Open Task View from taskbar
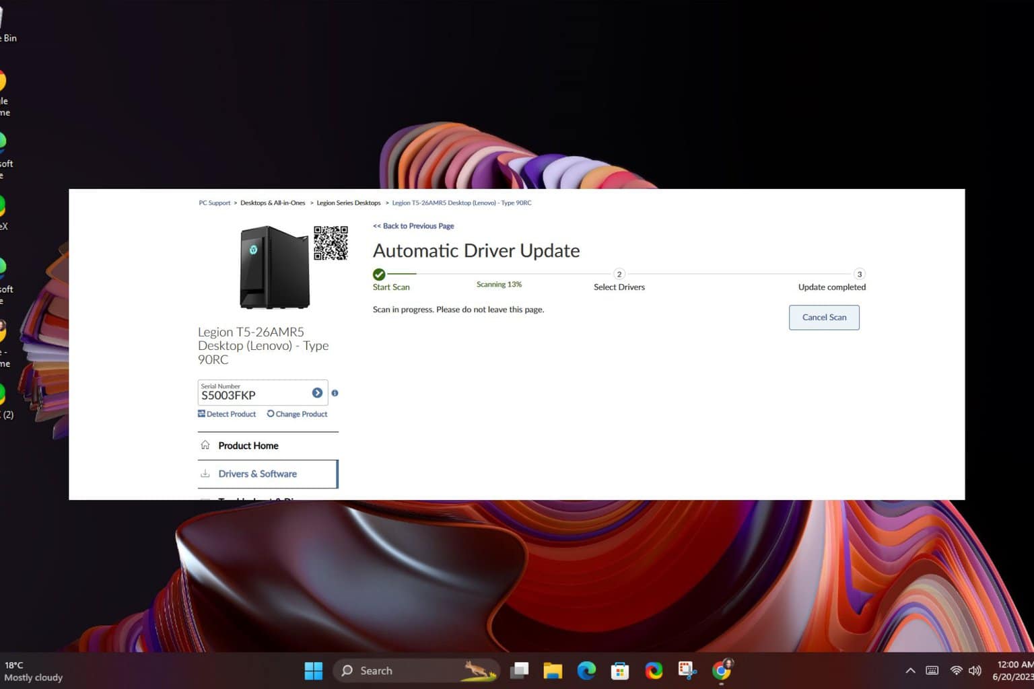The image size is (1034, 689). 519,670
